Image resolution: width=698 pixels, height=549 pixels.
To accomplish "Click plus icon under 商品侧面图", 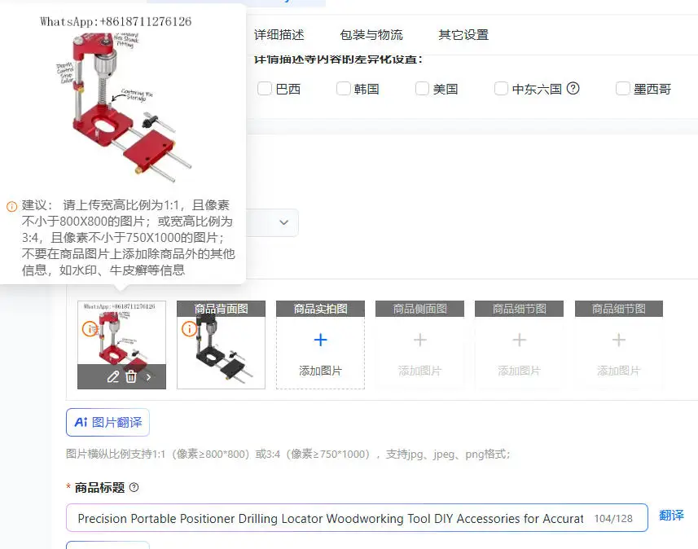I will coord(419,340).
